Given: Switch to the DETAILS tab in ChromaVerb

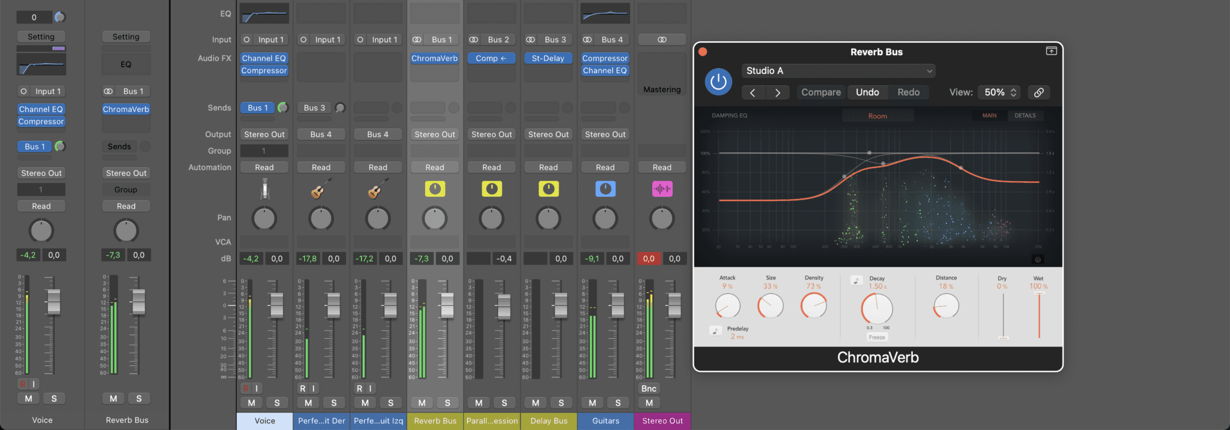Looking at the screenshot, I should [1025, 116].
